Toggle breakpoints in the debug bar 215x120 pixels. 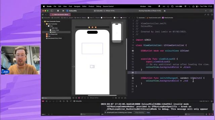click(43, 101)
